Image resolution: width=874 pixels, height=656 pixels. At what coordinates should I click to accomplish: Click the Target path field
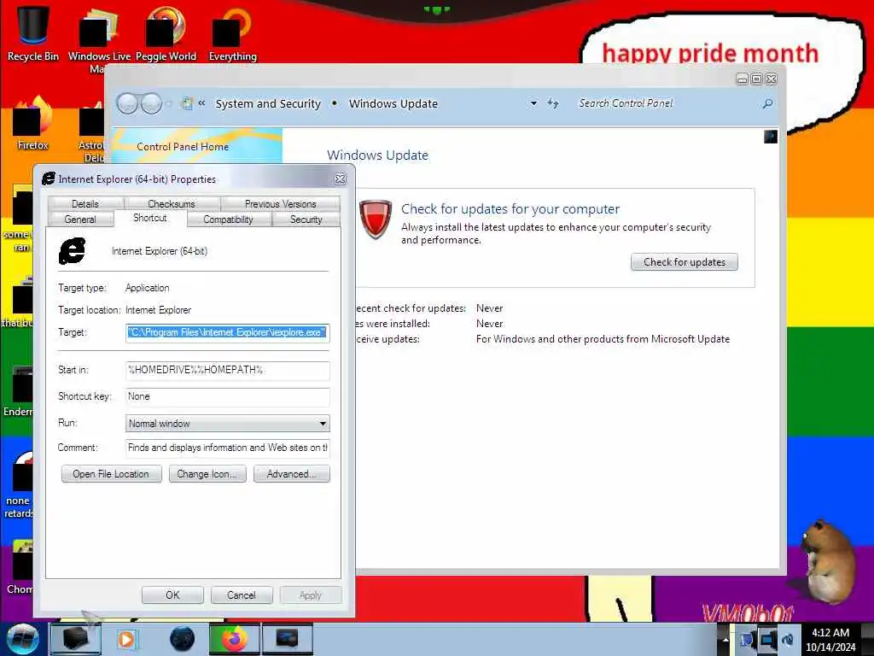tap(227, 332)
